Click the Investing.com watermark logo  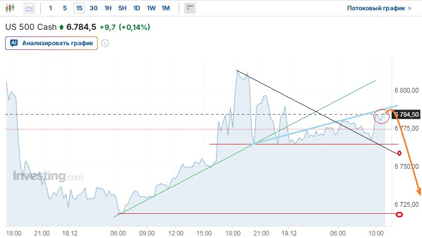[x=47, y=177]
